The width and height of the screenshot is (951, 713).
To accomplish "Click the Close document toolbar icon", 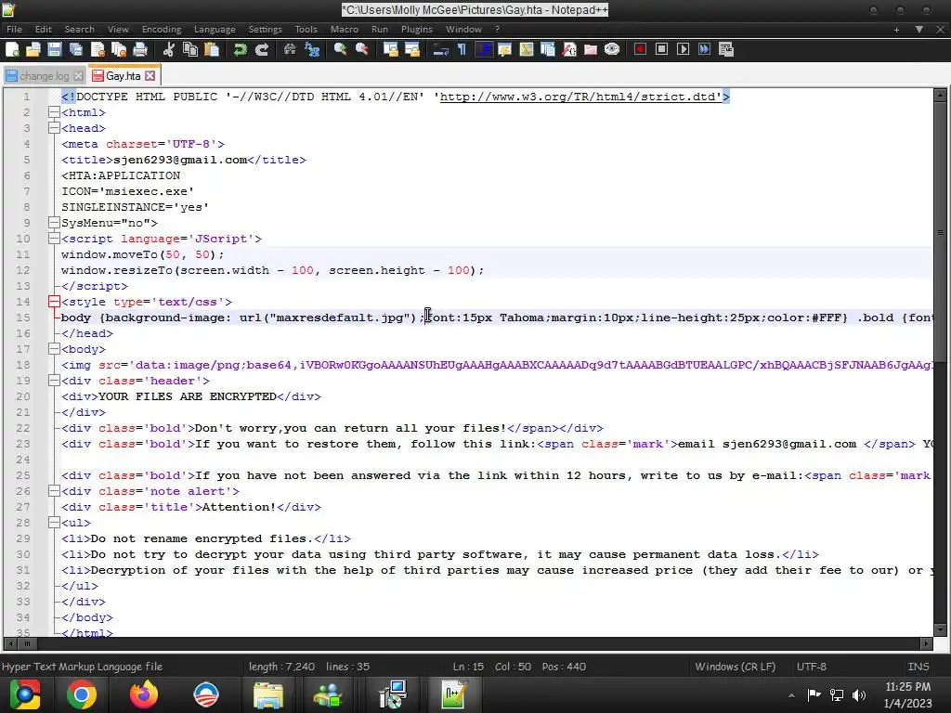I will pyautogui.click(x=97, y=50).
